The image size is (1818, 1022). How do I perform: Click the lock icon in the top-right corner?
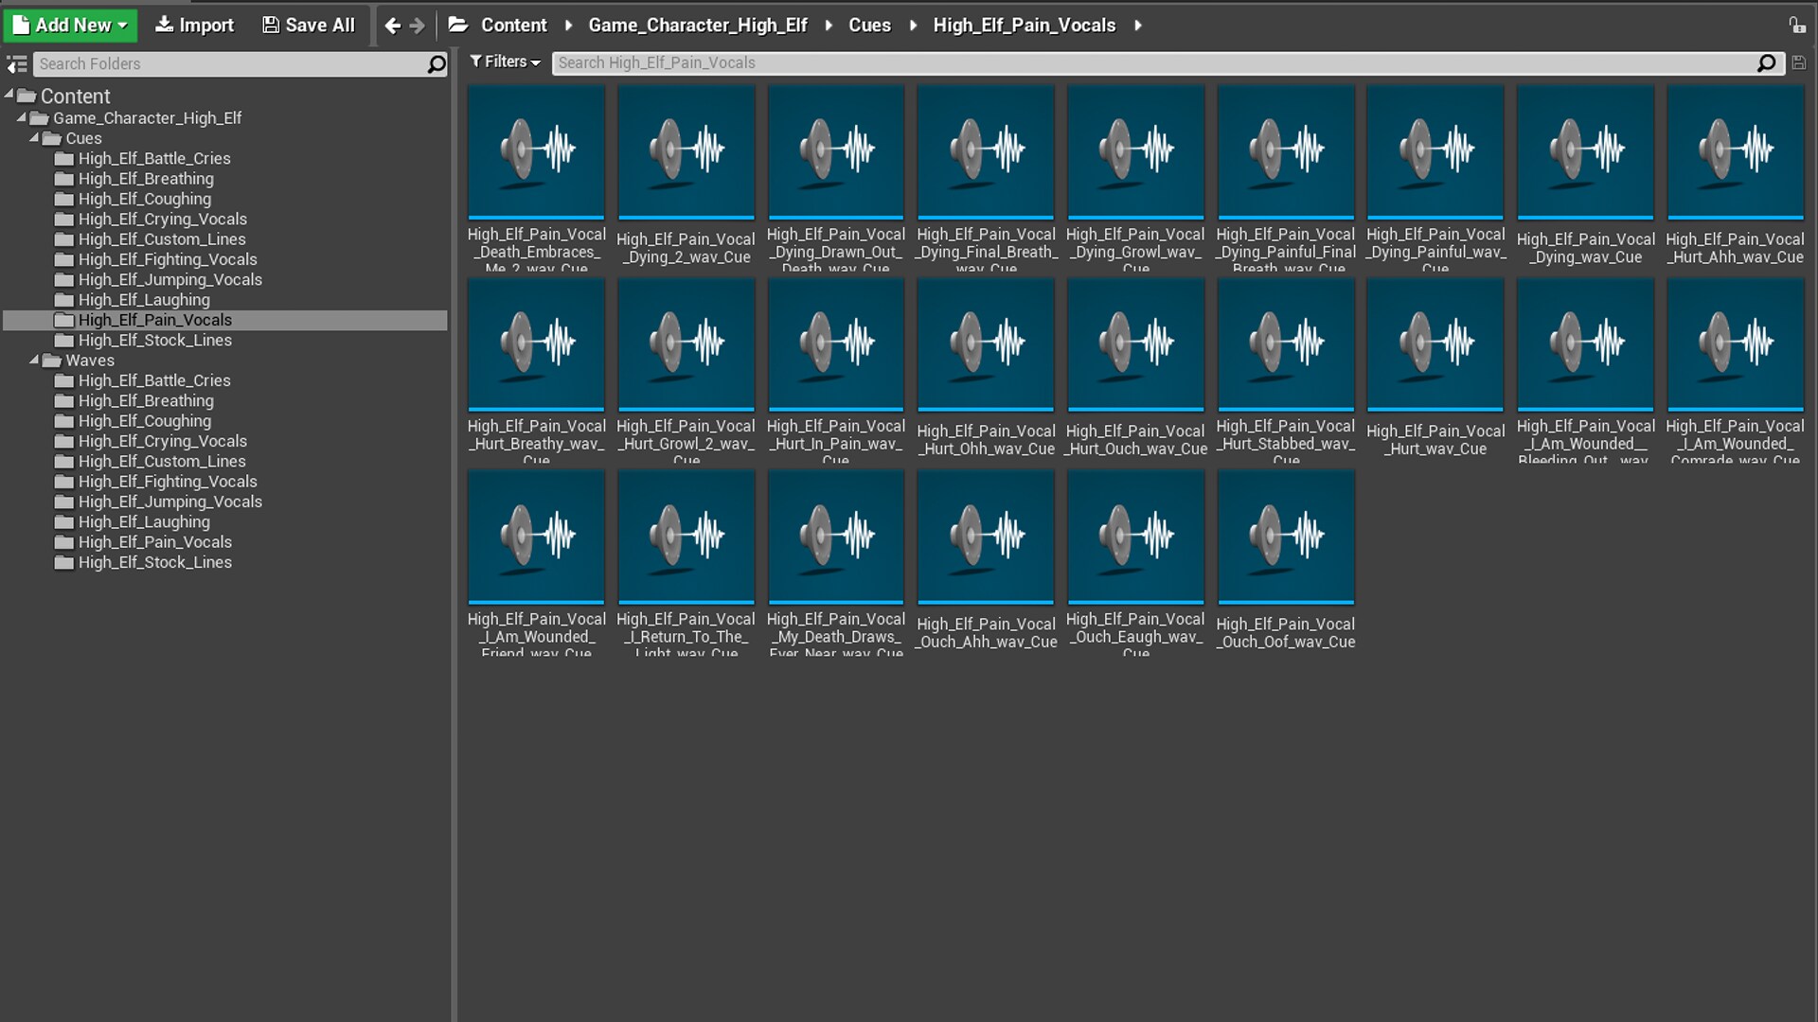click(1796, 26)
